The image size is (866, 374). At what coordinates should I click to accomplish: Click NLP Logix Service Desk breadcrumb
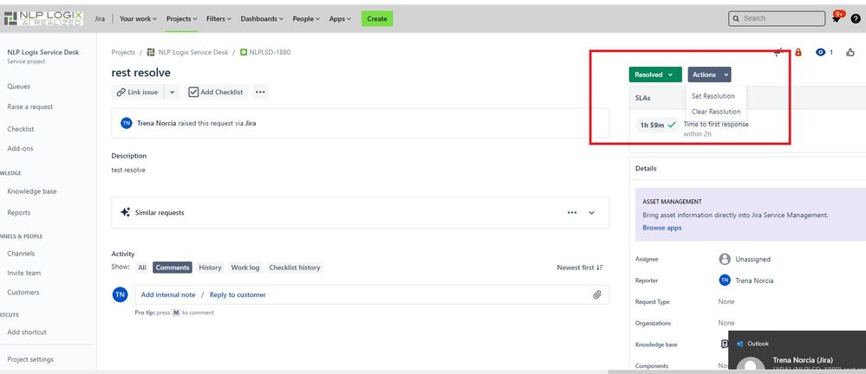[192, 53]
